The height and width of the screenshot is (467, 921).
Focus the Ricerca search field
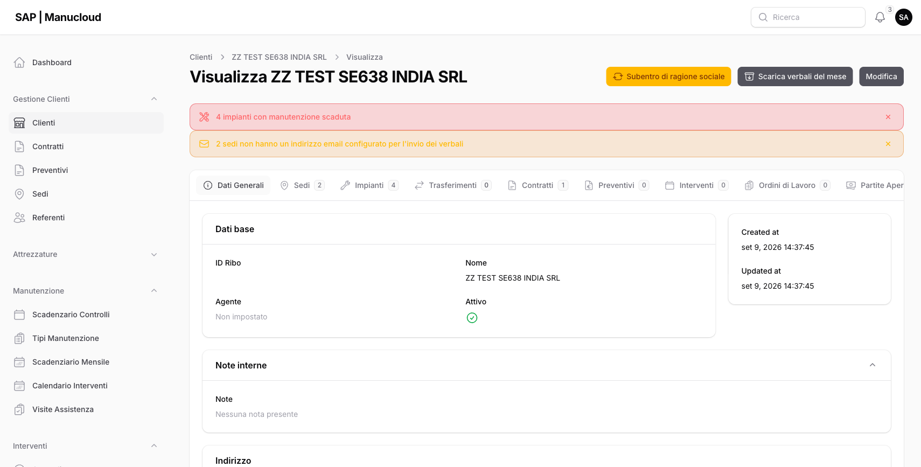(808, 17)
